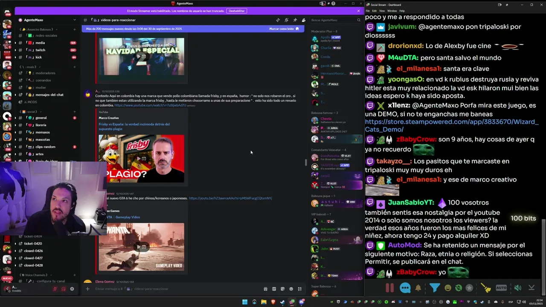Image resolution: width=546 pixels, height=307 pixels.
Task: Play the Navidad Especial video thumbnail
Action: click(141, 56)
